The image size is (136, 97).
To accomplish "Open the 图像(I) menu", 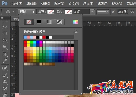I will pyautogui.click(x=45, y=4).
